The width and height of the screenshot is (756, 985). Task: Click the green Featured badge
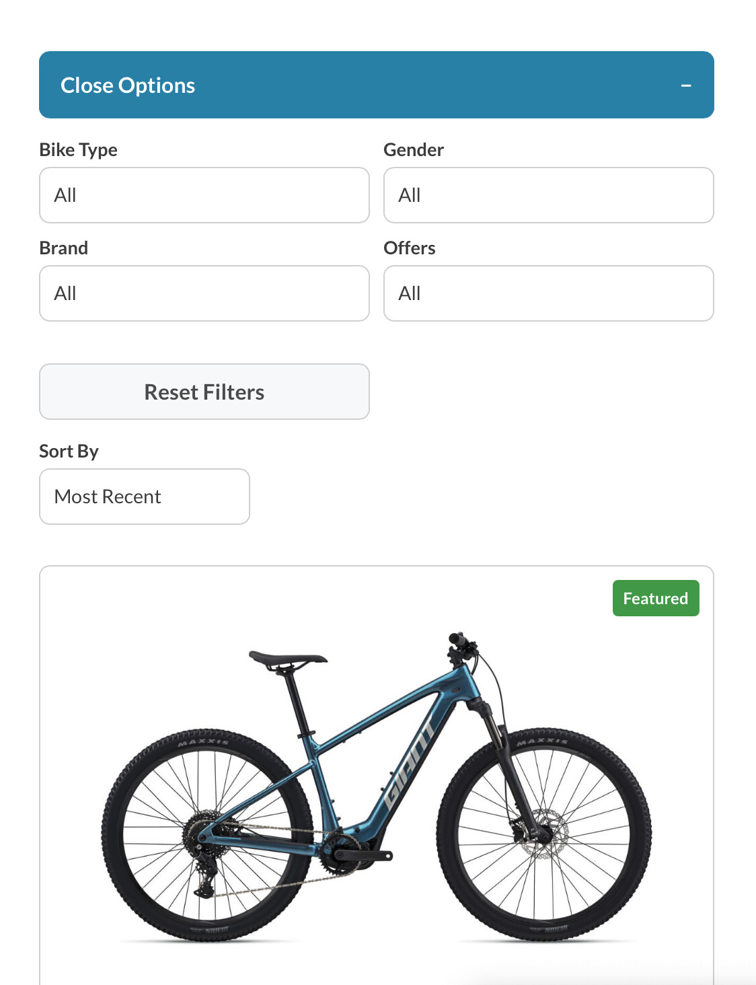point(656,598)
